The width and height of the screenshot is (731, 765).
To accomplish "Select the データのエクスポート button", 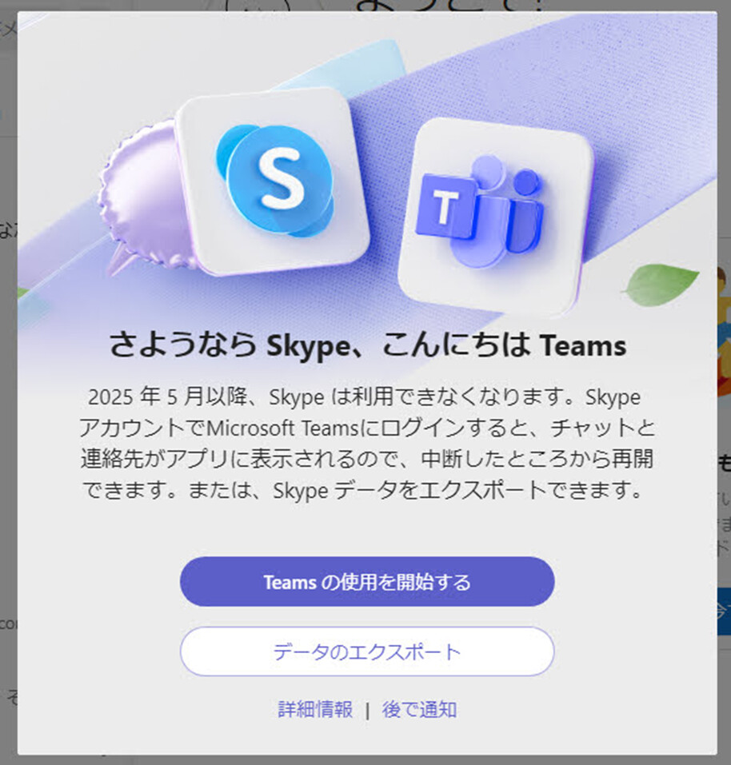I will tap(367, 651).
